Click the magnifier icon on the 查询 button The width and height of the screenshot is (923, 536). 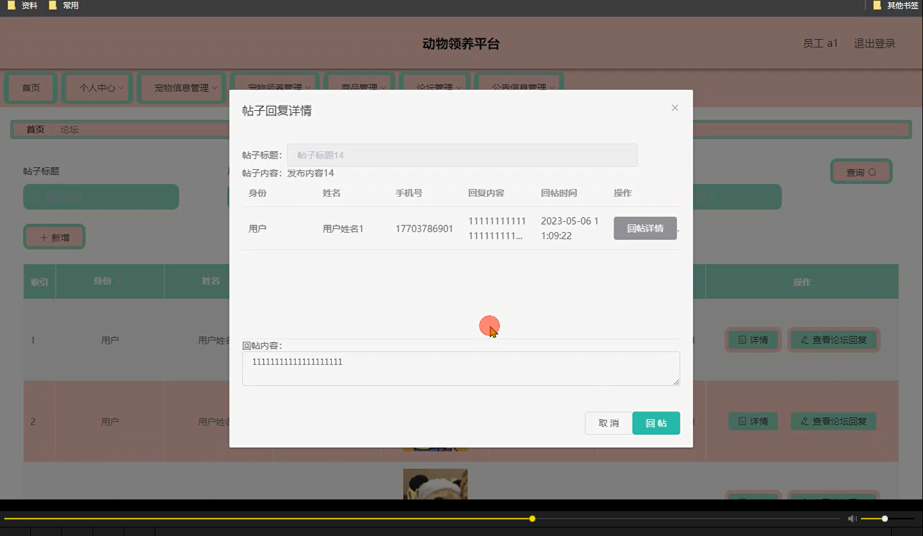point(873,172)
